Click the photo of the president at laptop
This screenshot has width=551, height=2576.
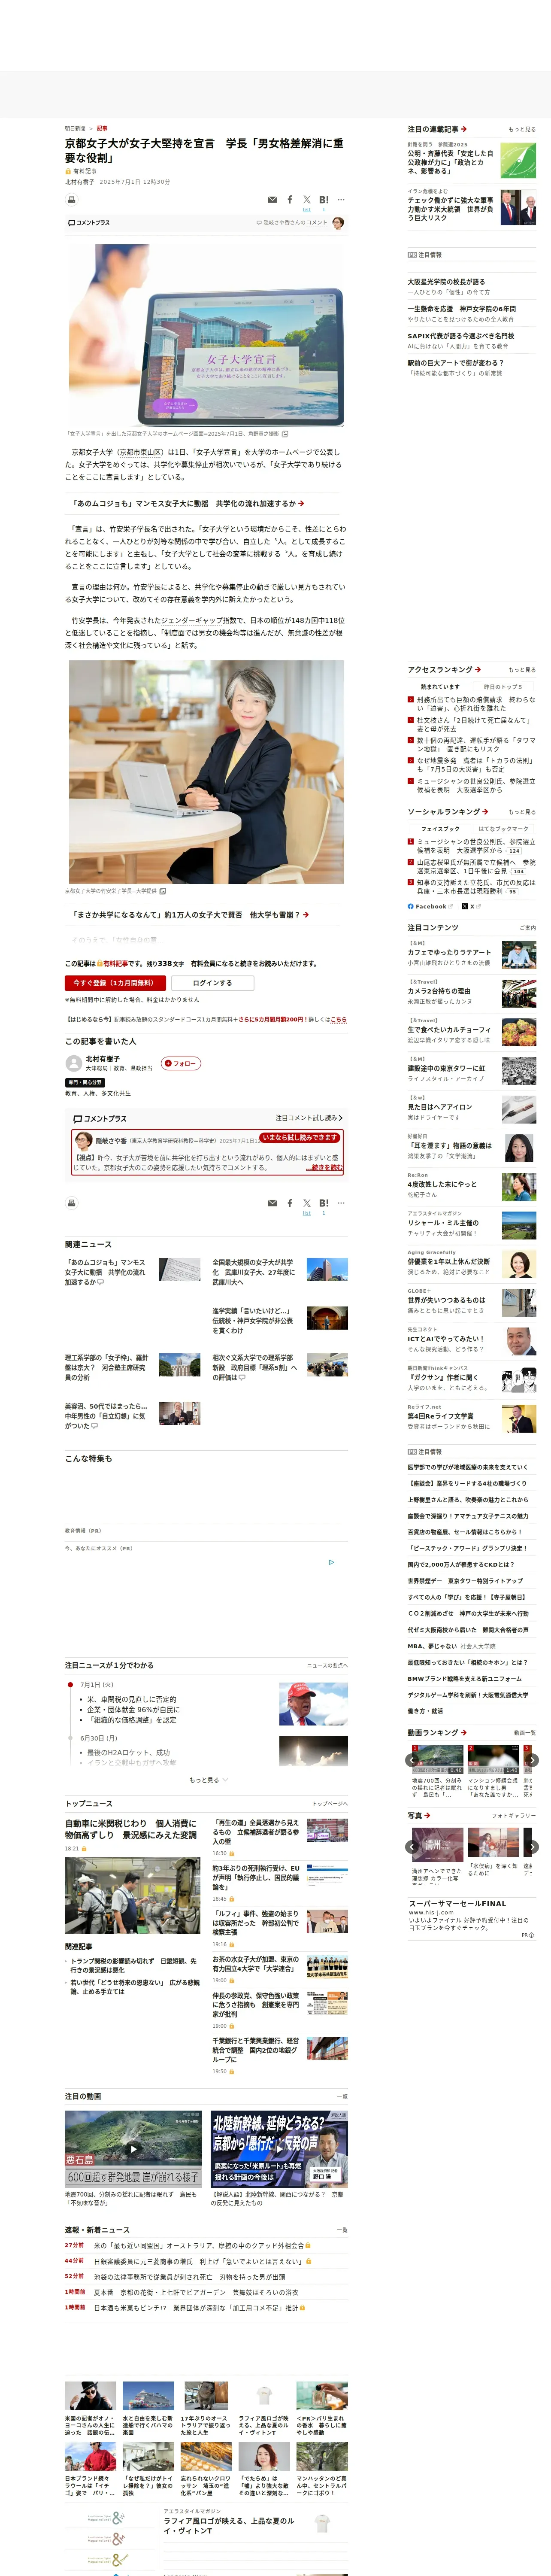(206, 772)
